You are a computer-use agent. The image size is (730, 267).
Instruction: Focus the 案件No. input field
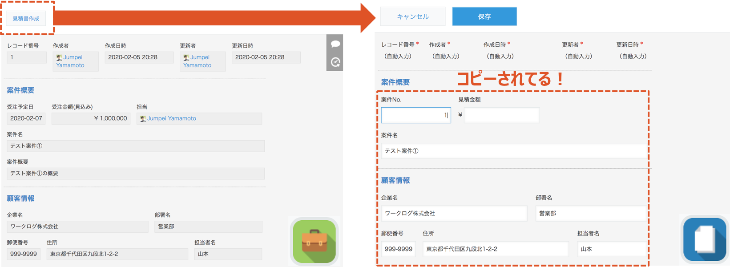pyautogui.click(x=415, y=115)
